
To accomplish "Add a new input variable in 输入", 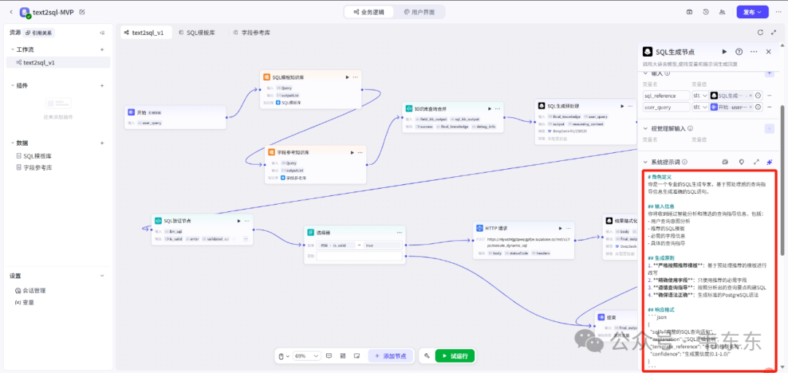I will 769,74.
